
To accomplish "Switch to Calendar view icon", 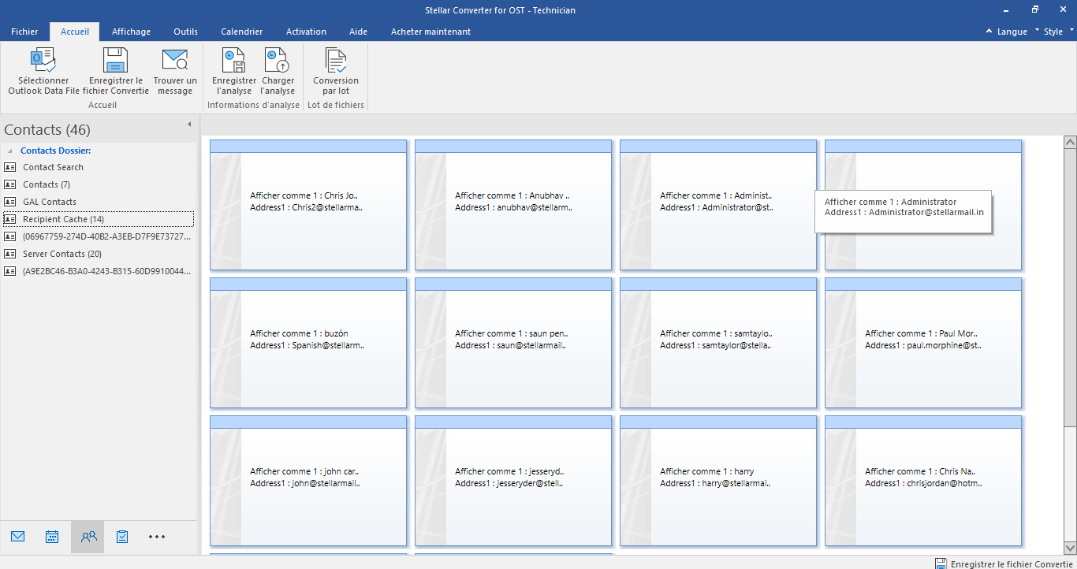I will (52, 537).
